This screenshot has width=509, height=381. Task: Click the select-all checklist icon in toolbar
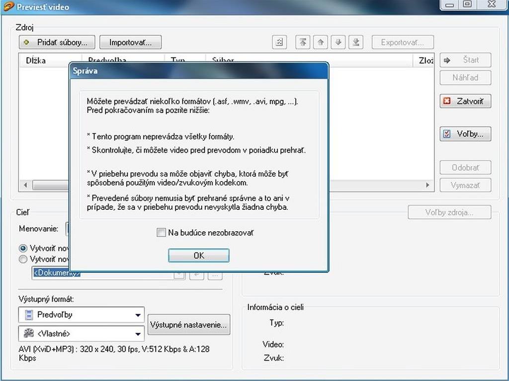[x=279, y=42]
